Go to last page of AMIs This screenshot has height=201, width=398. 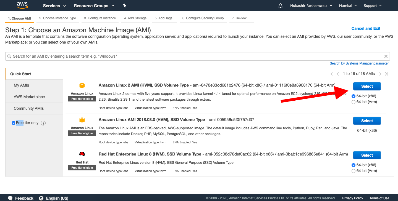pyautogui.click(x=387, y=74)
